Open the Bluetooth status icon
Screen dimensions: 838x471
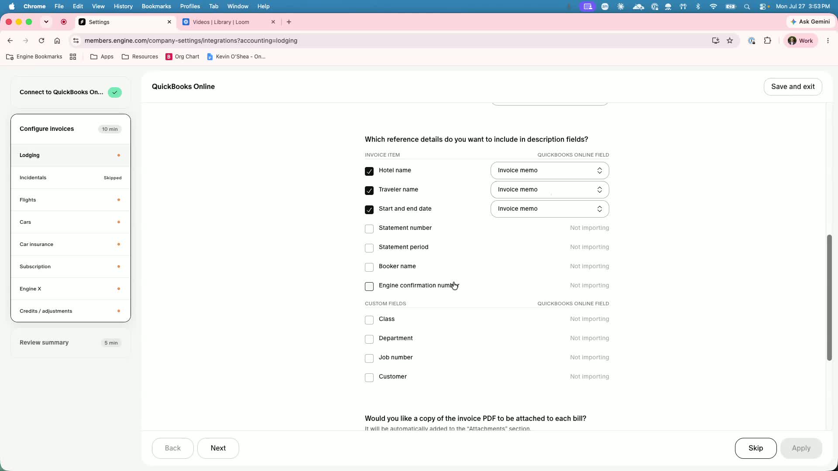coord(698,7)
